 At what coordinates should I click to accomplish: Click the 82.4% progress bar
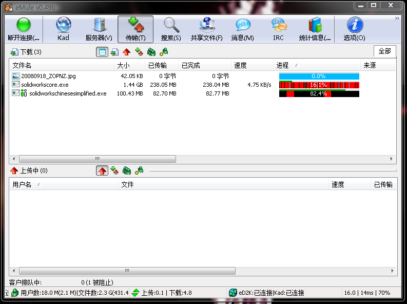point(319,93)
